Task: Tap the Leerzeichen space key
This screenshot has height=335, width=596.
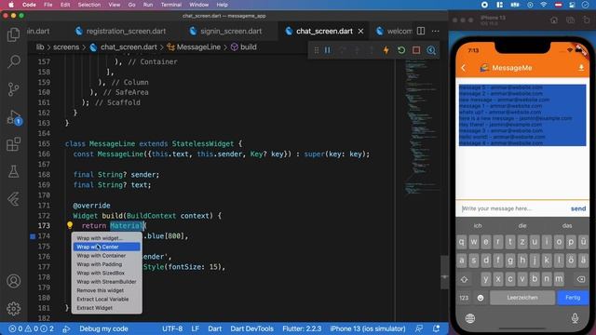Action: (522, 298)
